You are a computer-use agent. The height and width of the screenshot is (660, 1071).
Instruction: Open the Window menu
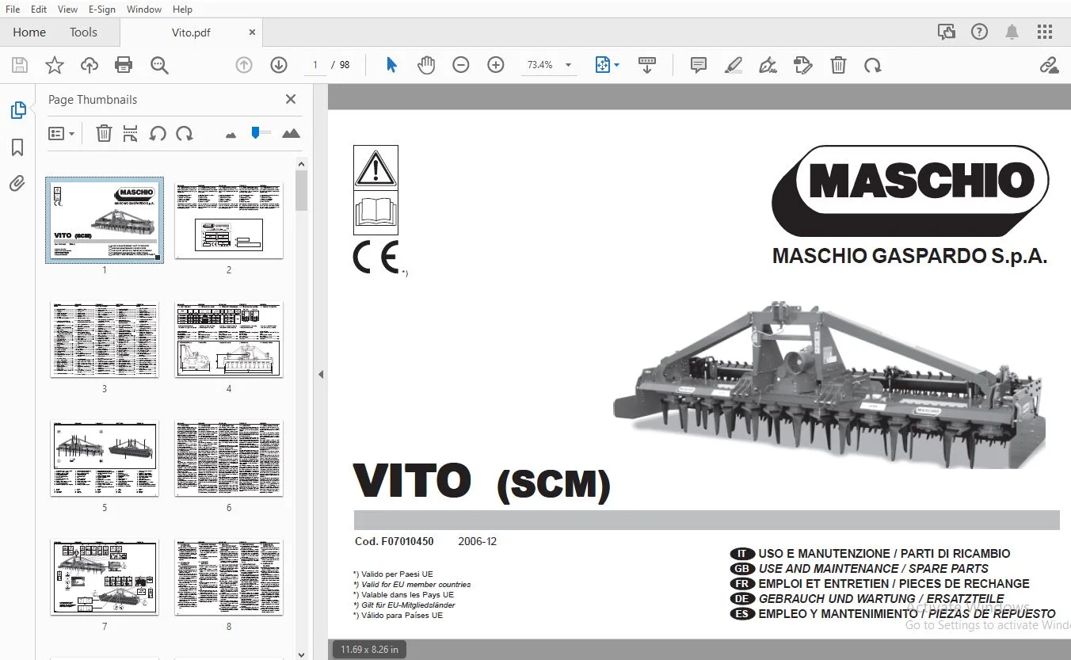[144, 9]
